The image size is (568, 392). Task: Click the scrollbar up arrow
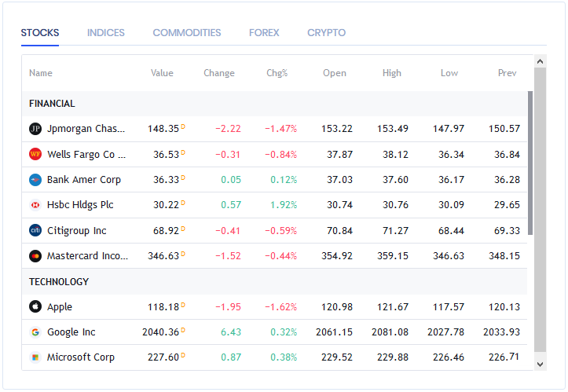[540, 61]
